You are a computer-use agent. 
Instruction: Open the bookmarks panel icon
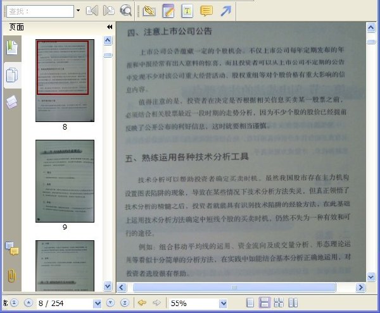tap(12, 47)
